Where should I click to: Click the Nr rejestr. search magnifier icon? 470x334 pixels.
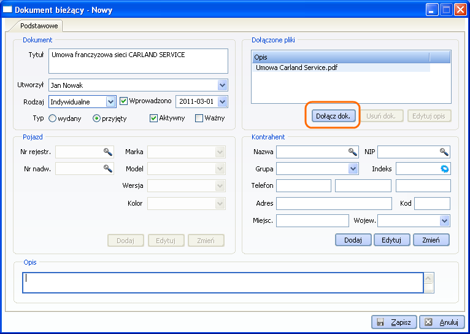pos(108,152)
